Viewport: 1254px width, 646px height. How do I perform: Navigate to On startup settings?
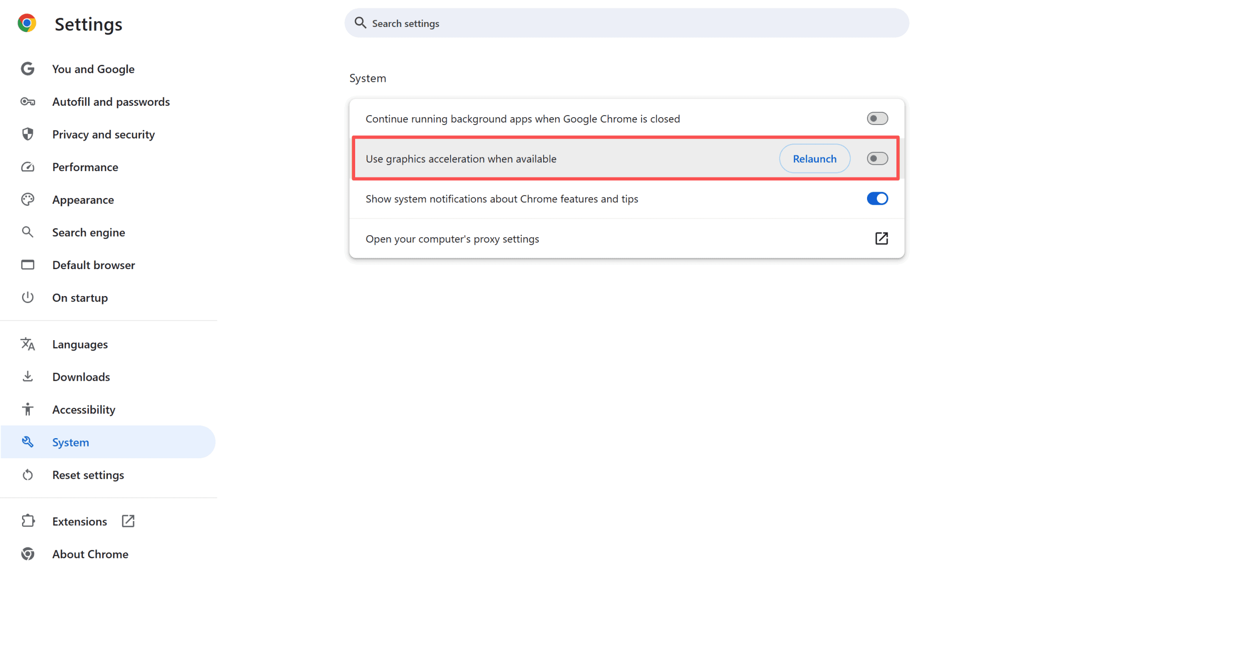click(x=80, y=298)
